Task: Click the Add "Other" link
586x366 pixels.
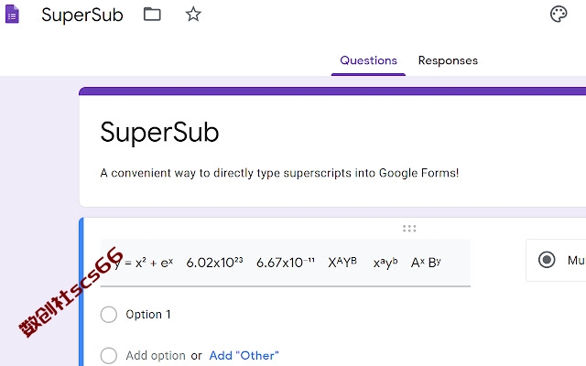Action: click(x=244, y=356)
